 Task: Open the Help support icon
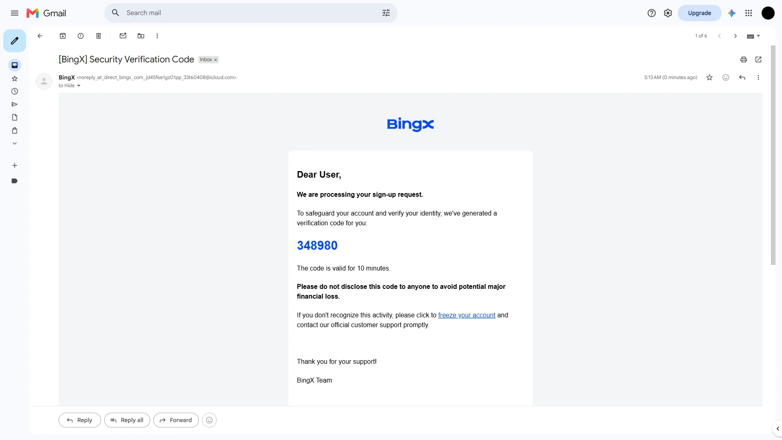(652, 13)
